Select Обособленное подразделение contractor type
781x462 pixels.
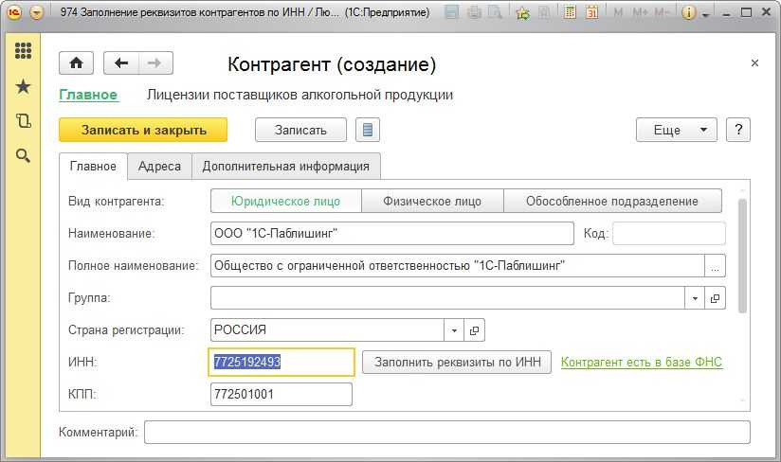612,201
